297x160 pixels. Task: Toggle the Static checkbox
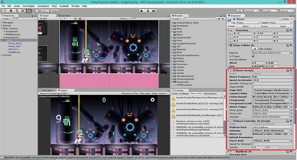(x=281, y=19)
